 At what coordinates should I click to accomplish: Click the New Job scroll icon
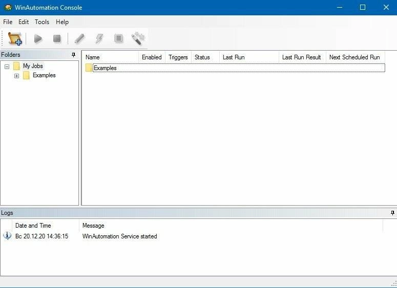point(15,39)
